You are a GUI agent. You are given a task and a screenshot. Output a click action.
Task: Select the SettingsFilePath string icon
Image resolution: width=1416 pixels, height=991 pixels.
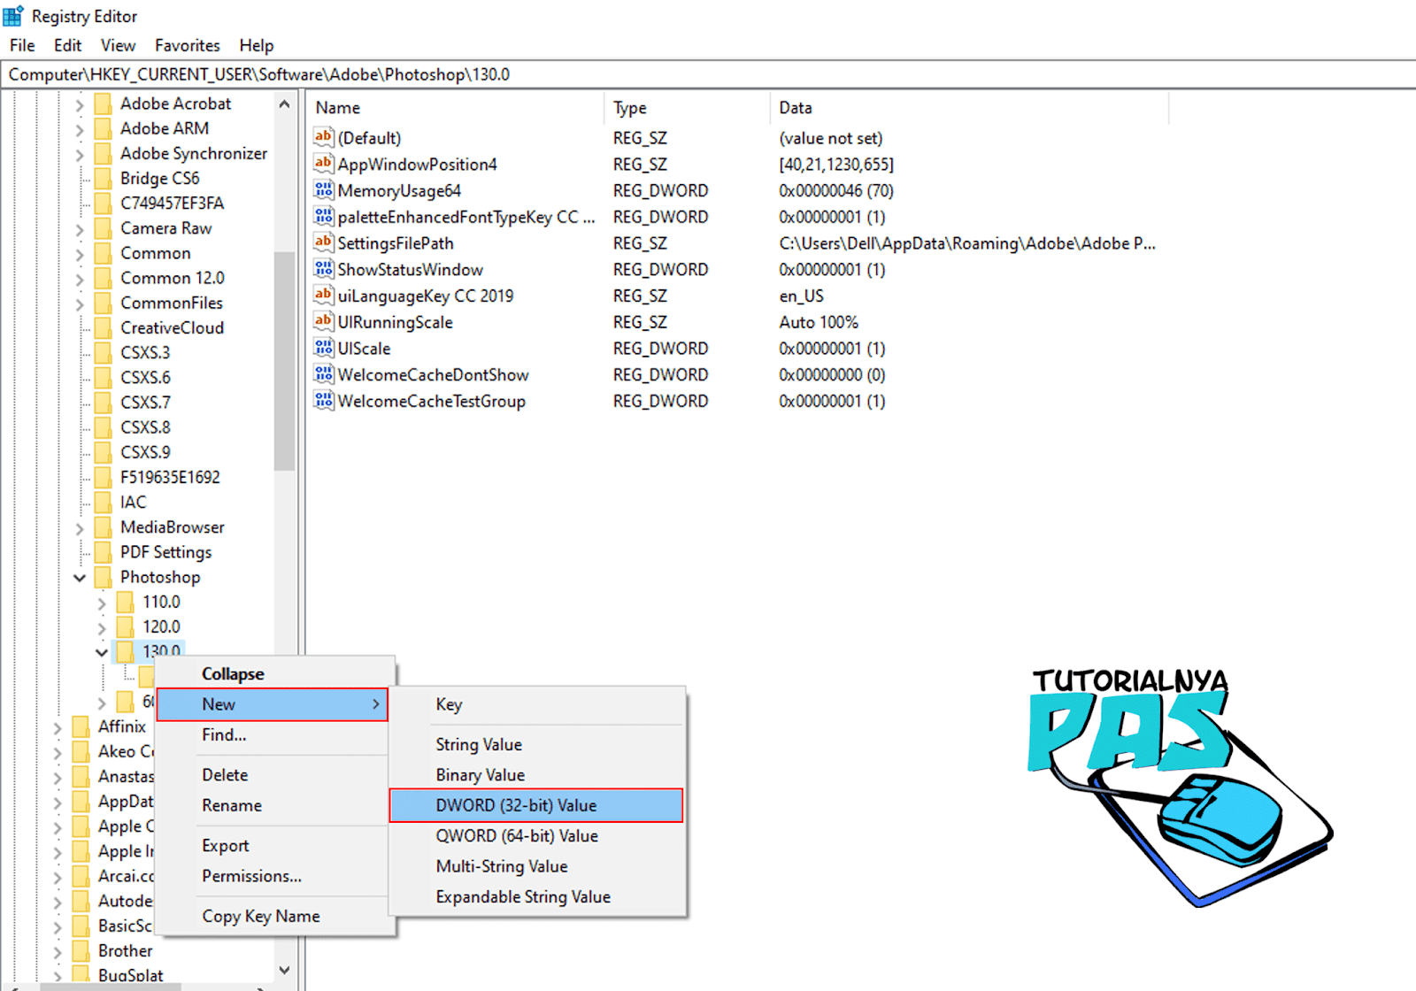pos(324,242)
